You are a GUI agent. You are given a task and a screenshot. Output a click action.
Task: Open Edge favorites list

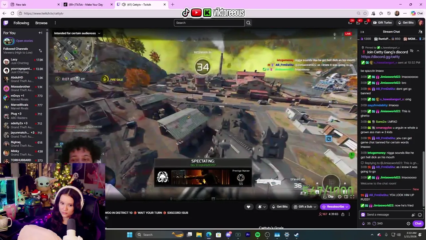coord(381,13)
